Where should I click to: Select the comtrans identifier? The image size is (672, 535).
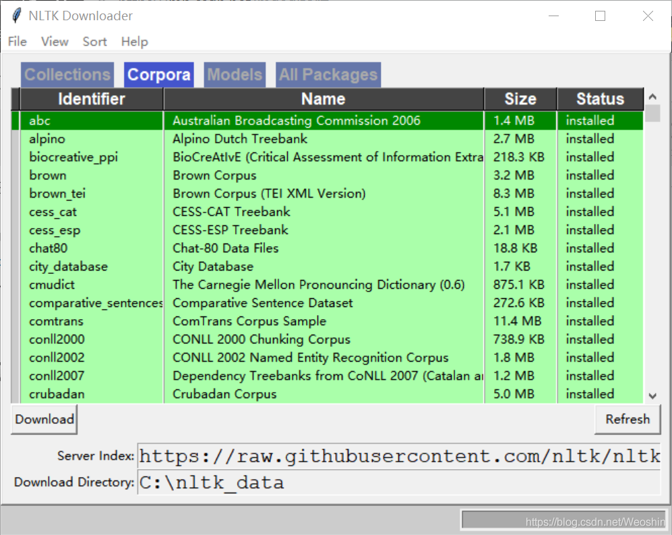click(x=56, y=321)
